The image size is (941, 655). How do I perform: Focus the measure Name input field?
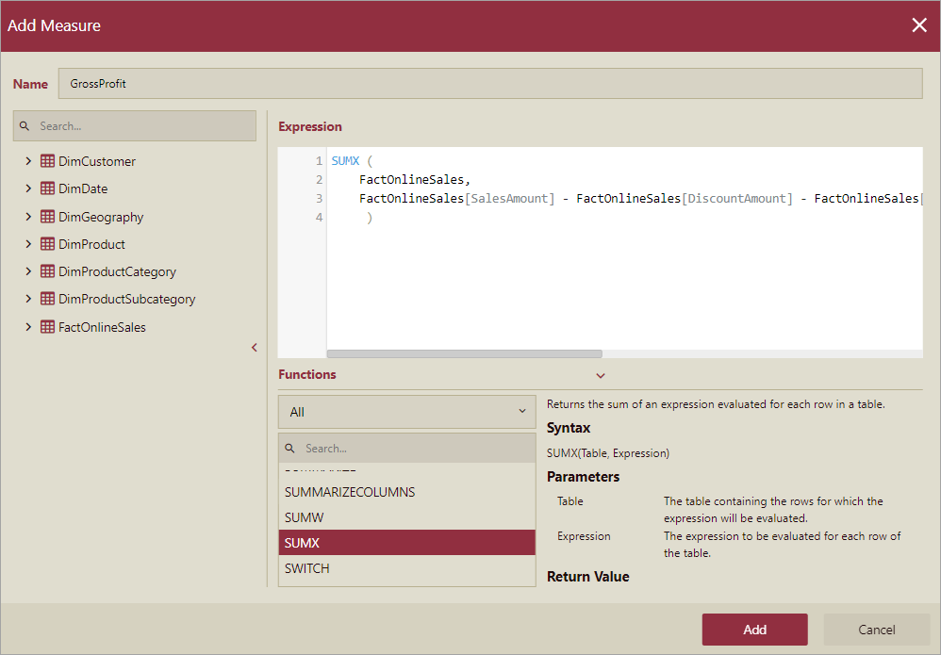click(489, 84)
